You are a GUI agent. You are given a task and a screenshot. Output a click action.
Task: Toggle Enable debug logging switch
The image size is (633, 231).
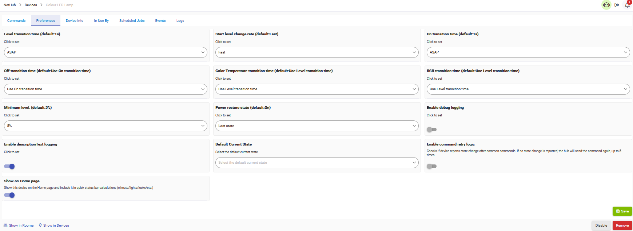pos(431,130)
